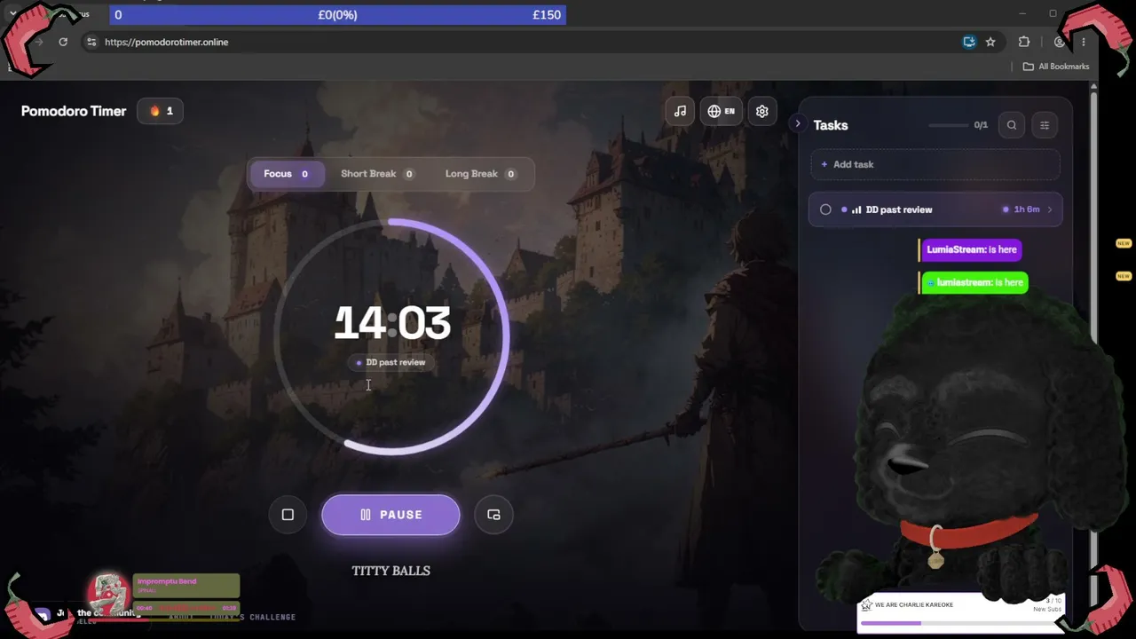Image resolution: width=1136 pixels, height=639 pixels.
Task: Open picture-in-picture mini timer
Action: (493, 515)
